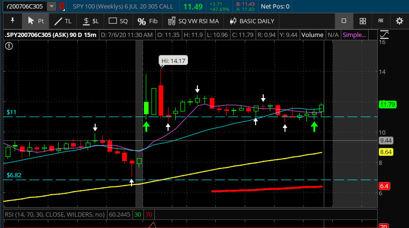Pick the SQ rectangle drawing tool
Image resolution: width=409 pixels, height=228 pixels.
coord(118,21)
